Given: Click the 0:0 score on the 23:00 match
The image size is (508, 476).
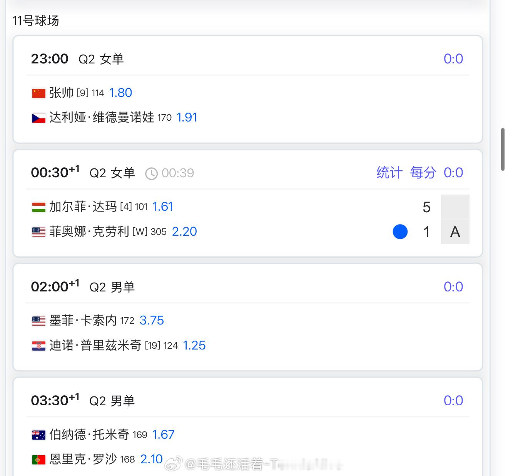Looking at the screenshot, I should [x=453, y=59].
